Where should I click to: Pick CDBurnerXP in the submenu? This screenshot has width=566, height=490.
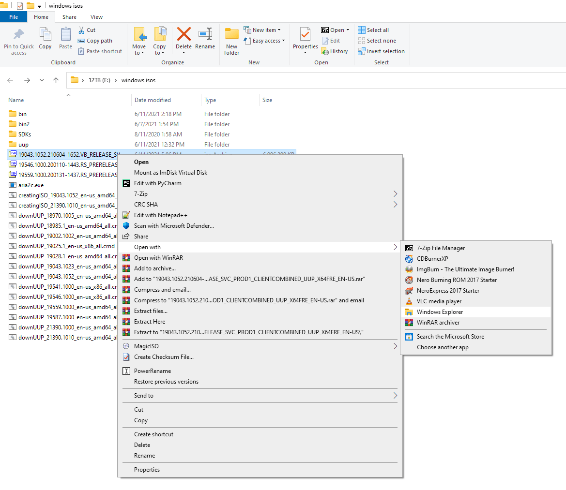point(432,259)
